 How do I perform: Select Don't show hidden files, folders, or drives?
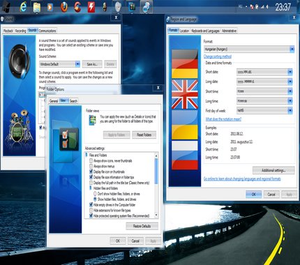(x=95, y=194)
